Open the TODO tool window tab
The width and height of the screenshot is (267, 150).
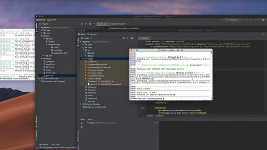point(56,145)
